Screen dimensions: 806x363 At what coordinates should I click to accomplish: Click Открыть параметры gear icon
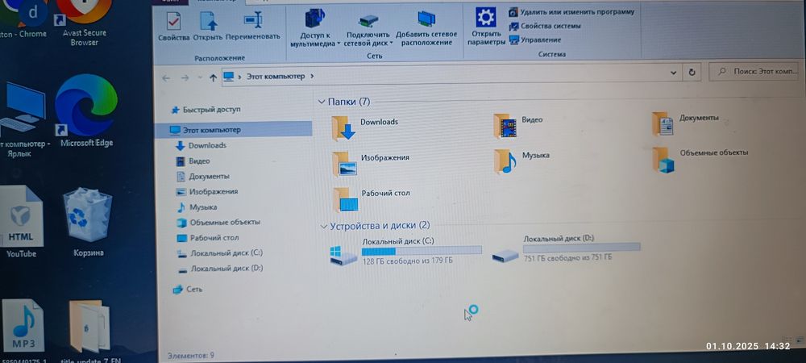[486, 18]
